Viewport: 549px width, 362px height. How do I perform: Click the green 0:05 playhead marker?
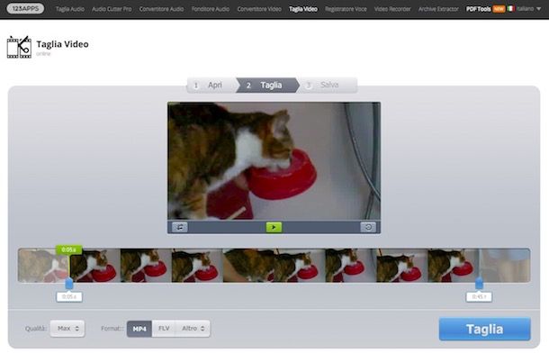click(x=68, y=249)
